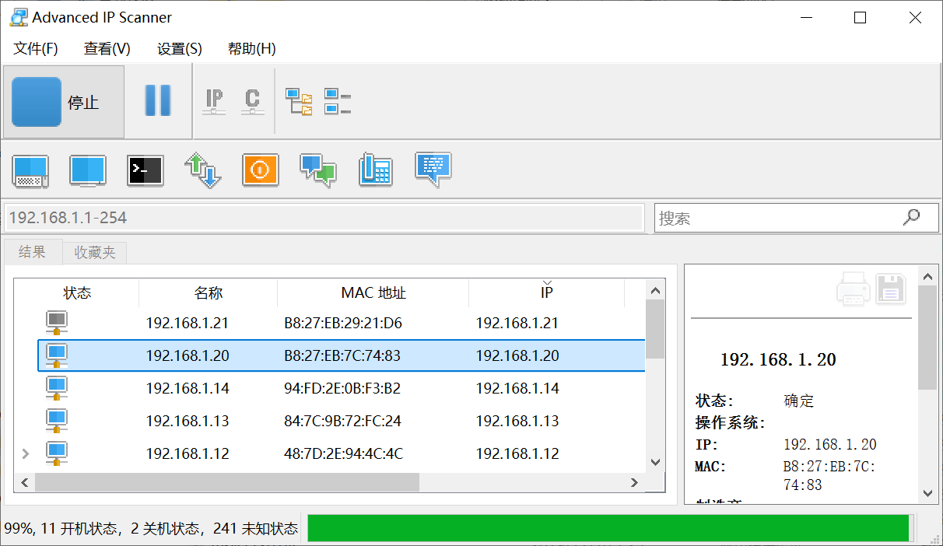Click the status text 确定 in details
The height and width of the screenshot is (546, 943).
799,401
